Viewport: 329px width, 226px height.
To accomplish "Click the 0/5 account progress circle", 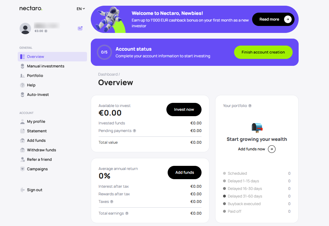I will point(104,52).
